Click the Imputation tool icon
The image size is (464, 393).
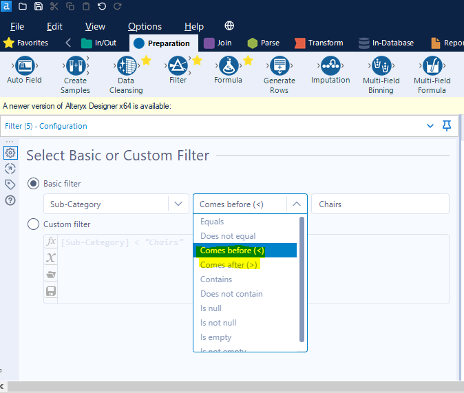tap(330, 66)
